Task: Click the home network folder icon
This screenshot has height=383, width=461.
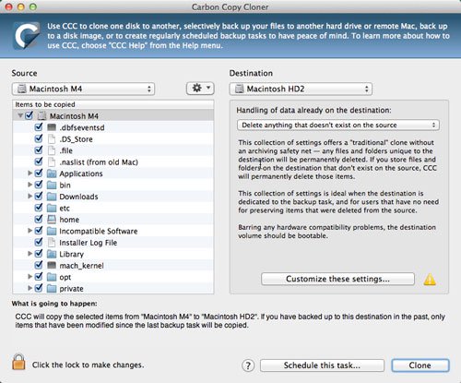Action: coord(52,220)
